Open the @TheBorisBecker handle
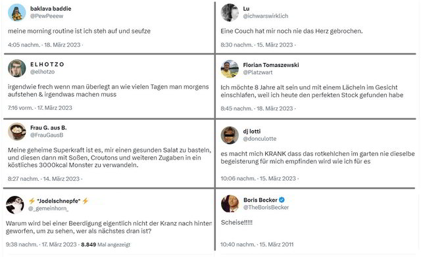This screenshot has width=421, height=257. 266,207
